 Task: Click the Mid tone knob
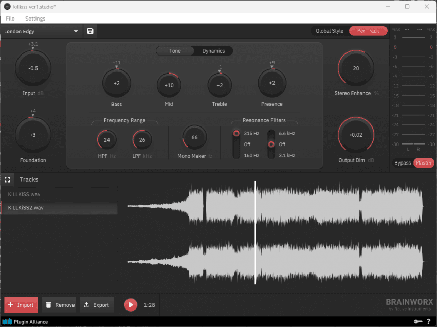pos(169,85)
